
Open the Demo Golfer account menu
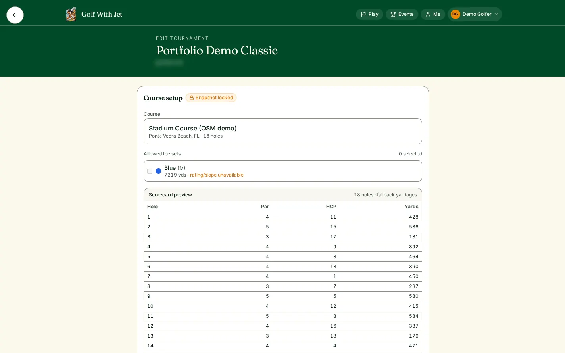click(475, 14)
